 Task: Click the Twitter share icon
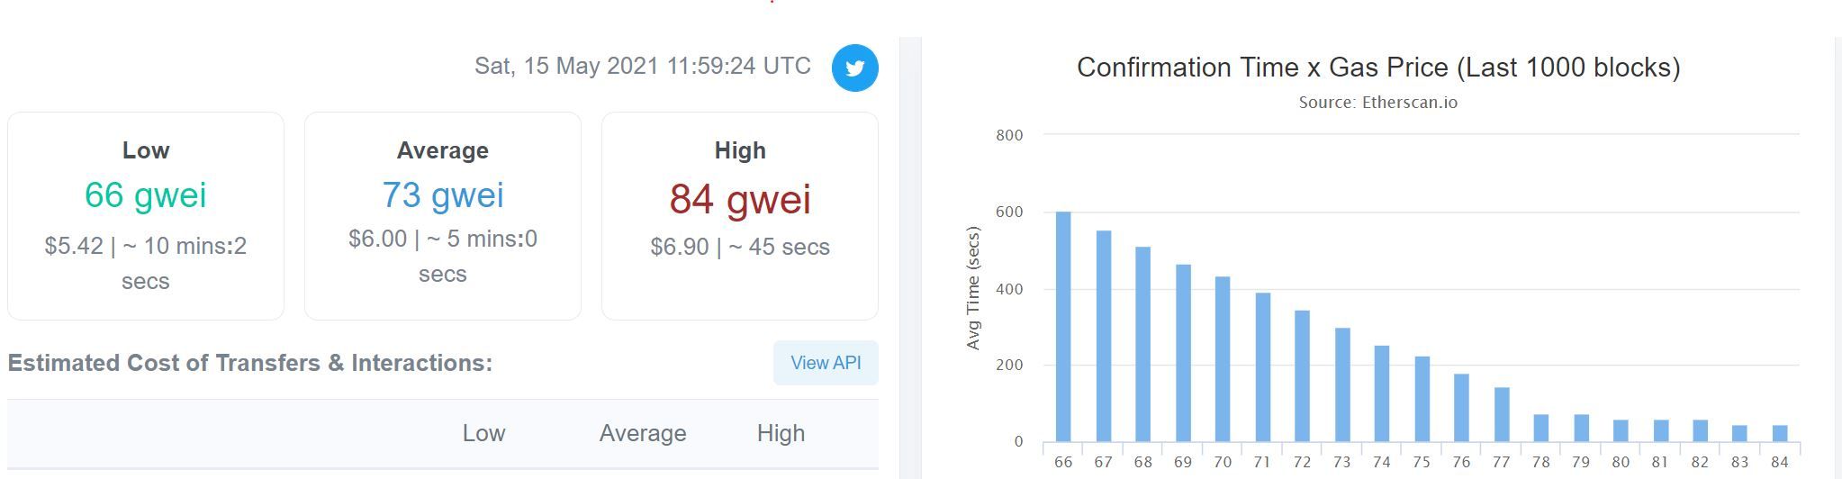(x=854, y=68)
